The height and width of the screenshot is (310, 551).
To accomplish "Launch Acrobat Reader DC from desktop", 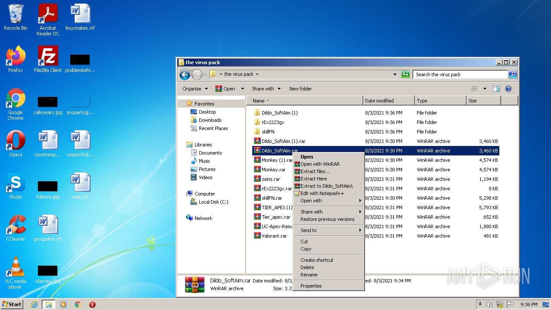I will 48,20.
